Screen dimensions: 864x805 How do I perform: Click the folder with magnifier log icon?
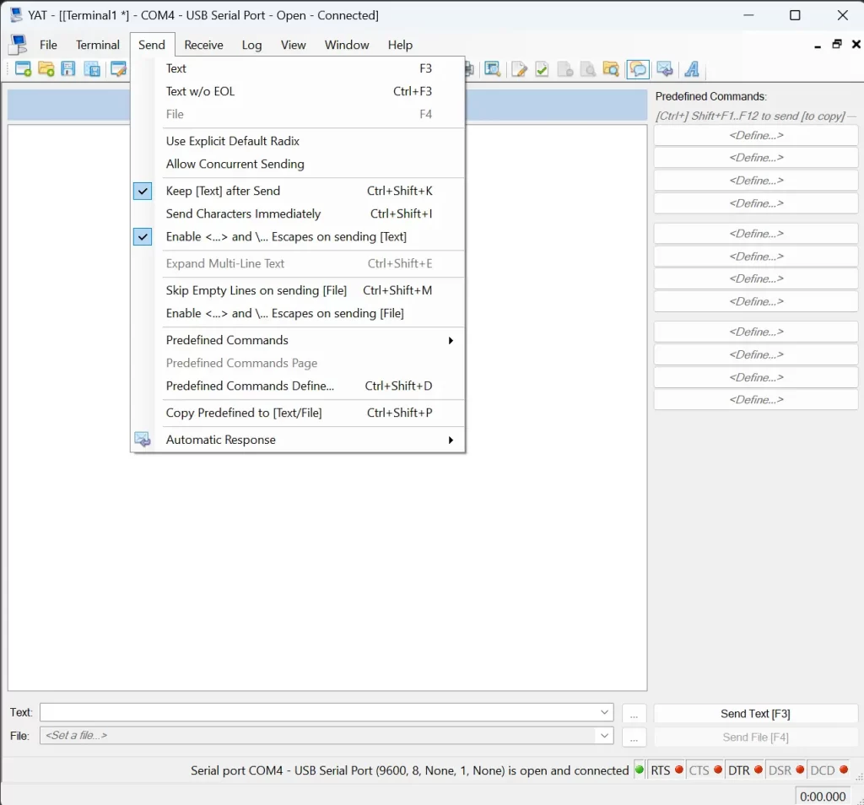pos(611,69)
